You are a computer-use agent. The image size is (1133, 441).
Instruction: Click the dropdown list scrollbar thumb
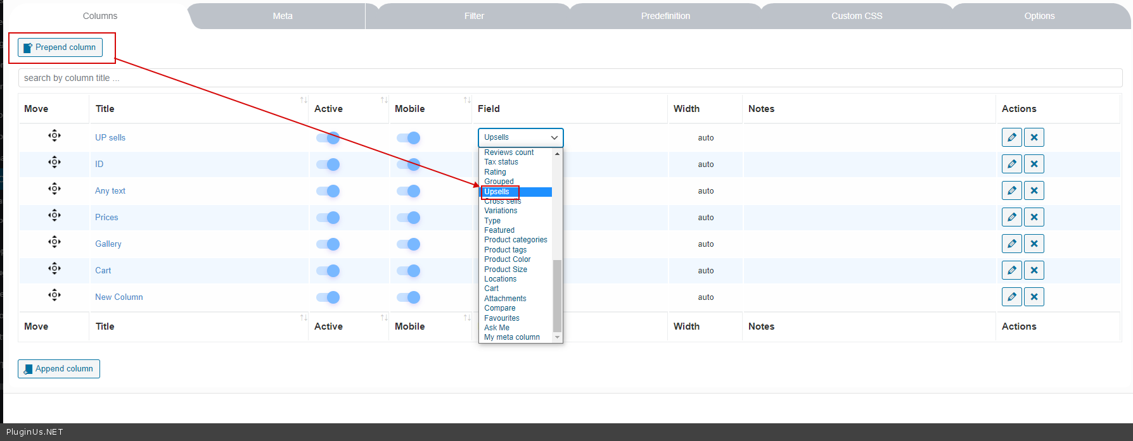point(557,295)
